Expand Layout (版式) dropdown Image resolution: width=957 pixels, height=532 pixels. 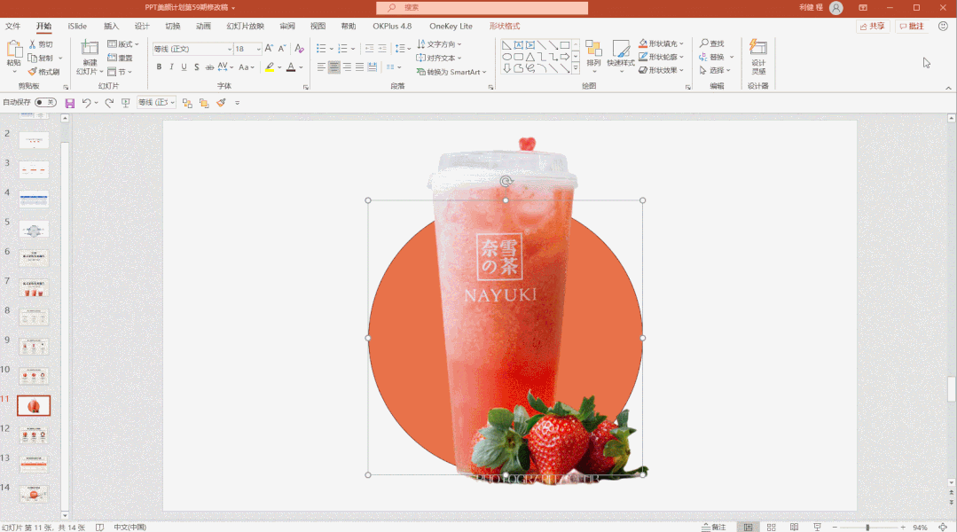(x=123, y=44)
